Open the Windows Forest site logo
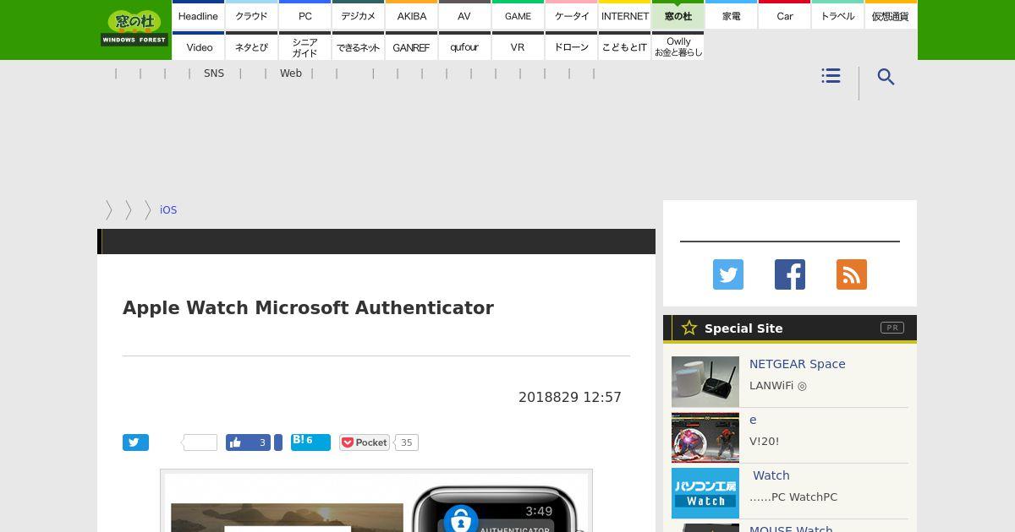Screen dimensions: 1015x532 [134, 28]
